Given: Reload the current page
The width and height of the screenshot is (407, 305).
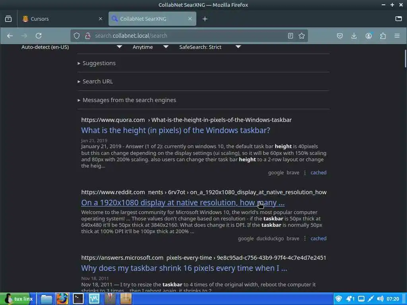Looking at the screenshot, I should pos(39,36).
